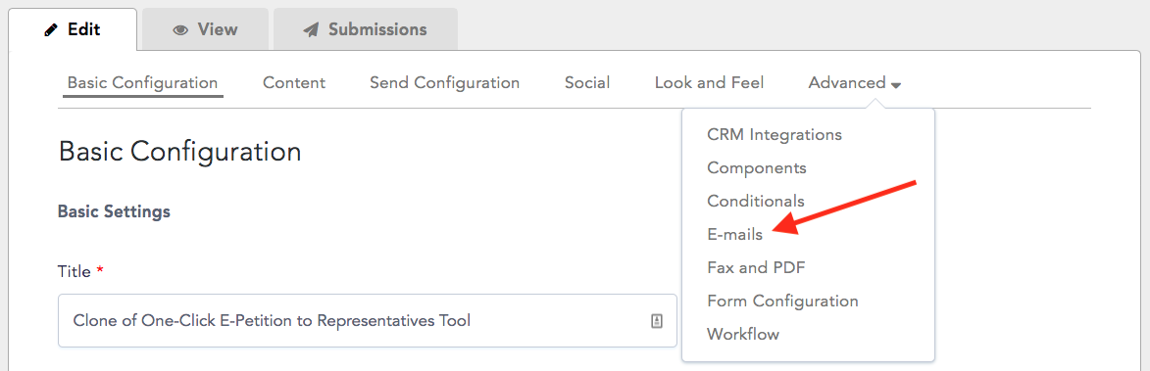Choose CRM Integrations from Advanced menu
Screen dimensions: 1150x371
[x=774, y=135]
